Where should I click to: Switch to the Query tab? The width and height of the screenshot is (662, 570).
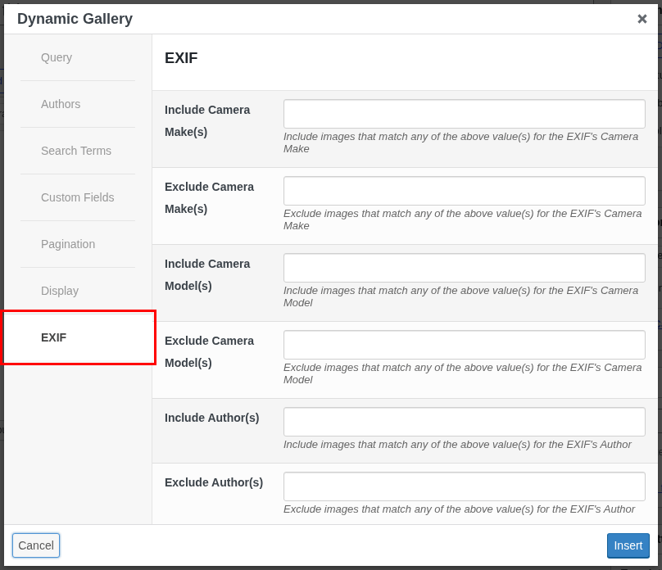click(x=56, y=57)
